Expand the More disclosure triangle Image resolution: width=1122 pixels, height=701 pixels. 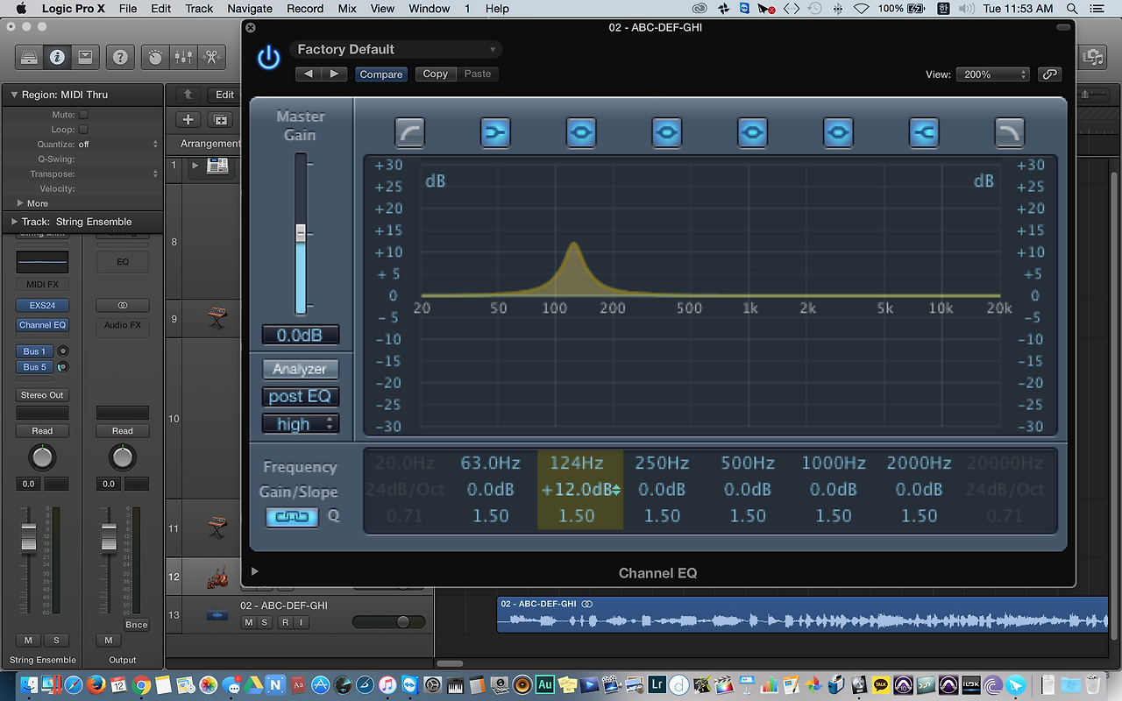[20, 203]
